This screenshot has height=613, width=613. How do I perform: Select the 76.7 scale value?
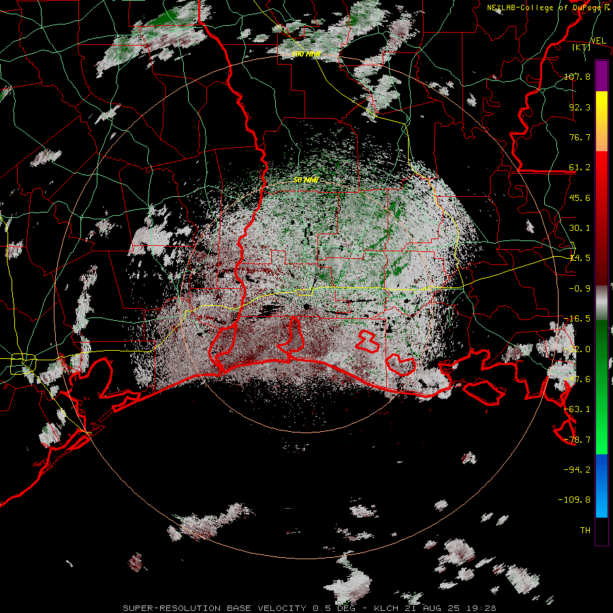click(580, 137)
